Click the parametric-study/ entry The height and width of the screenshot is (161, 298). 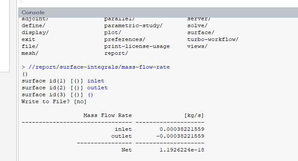pyautogui.click(x=133, y=25)
